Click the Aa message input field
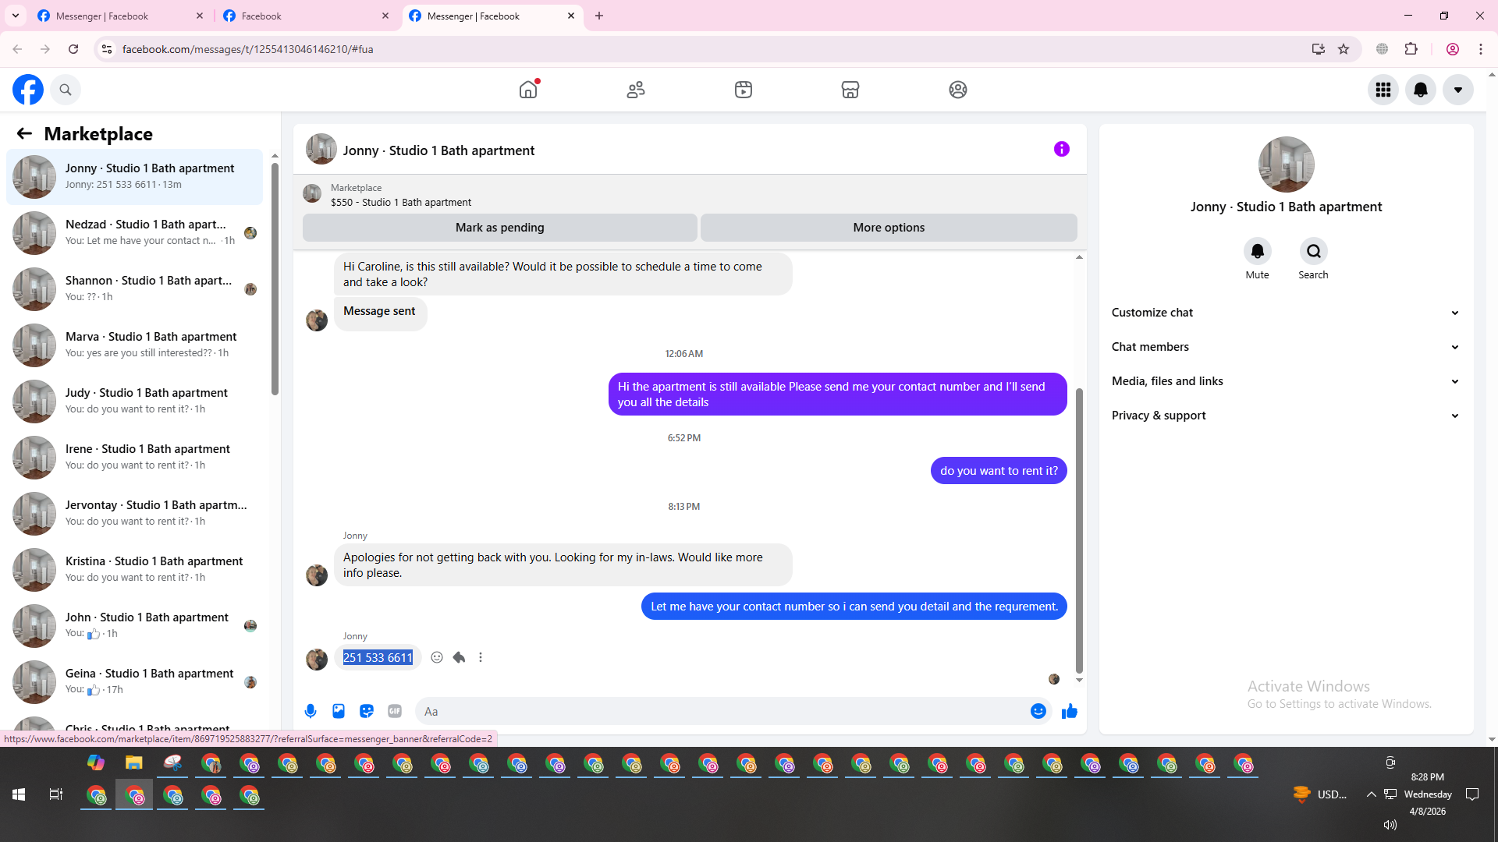Image resolution: width=1498 pixels, height=842 pixels. (718, 711)
